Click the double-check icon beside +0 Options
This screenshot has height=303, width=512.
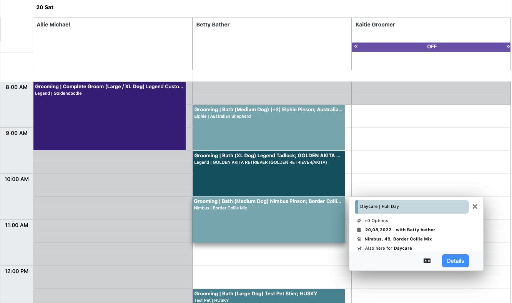(359, 221)
